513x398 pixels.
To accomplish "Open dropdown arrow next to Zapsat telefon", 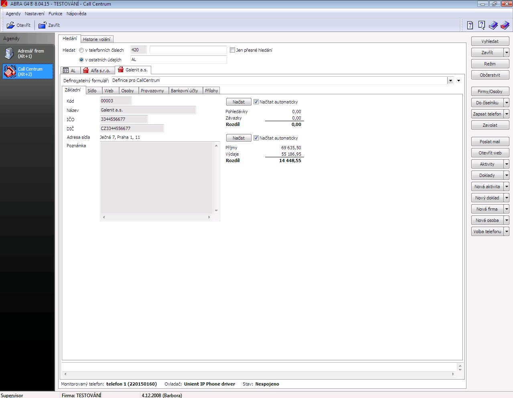I will [x=507, y=114].
